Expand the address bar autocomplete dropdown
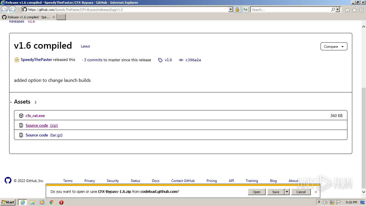This screenshot has width=366, height=206. [231, 9]
